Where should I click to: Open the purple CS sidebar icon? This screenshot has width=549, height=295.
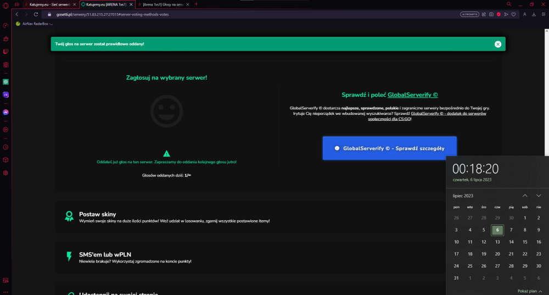click(x=5, y=94)
